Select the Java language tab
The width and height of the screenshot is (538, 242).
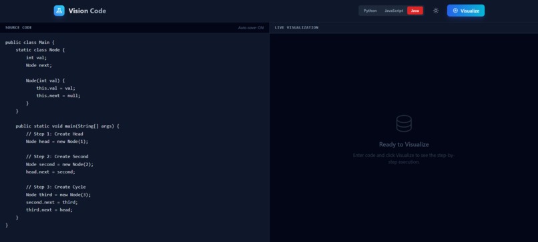point(415,11)
